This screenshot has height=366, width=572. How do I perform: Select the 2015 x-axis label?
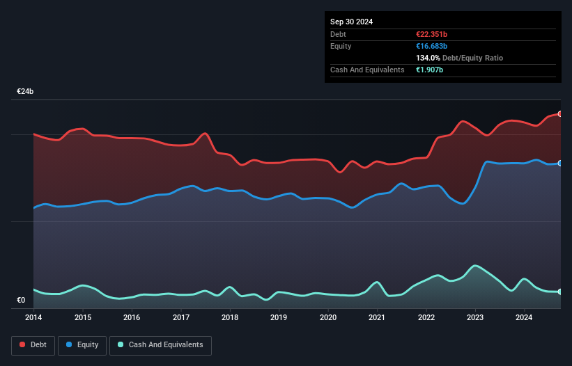[83, 317]
